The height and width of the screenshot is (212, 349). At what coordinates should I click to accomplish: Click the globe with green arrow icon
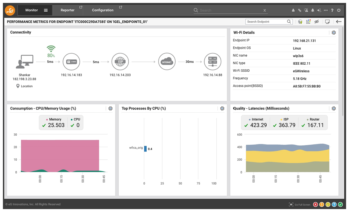click(x=300, y=22)
